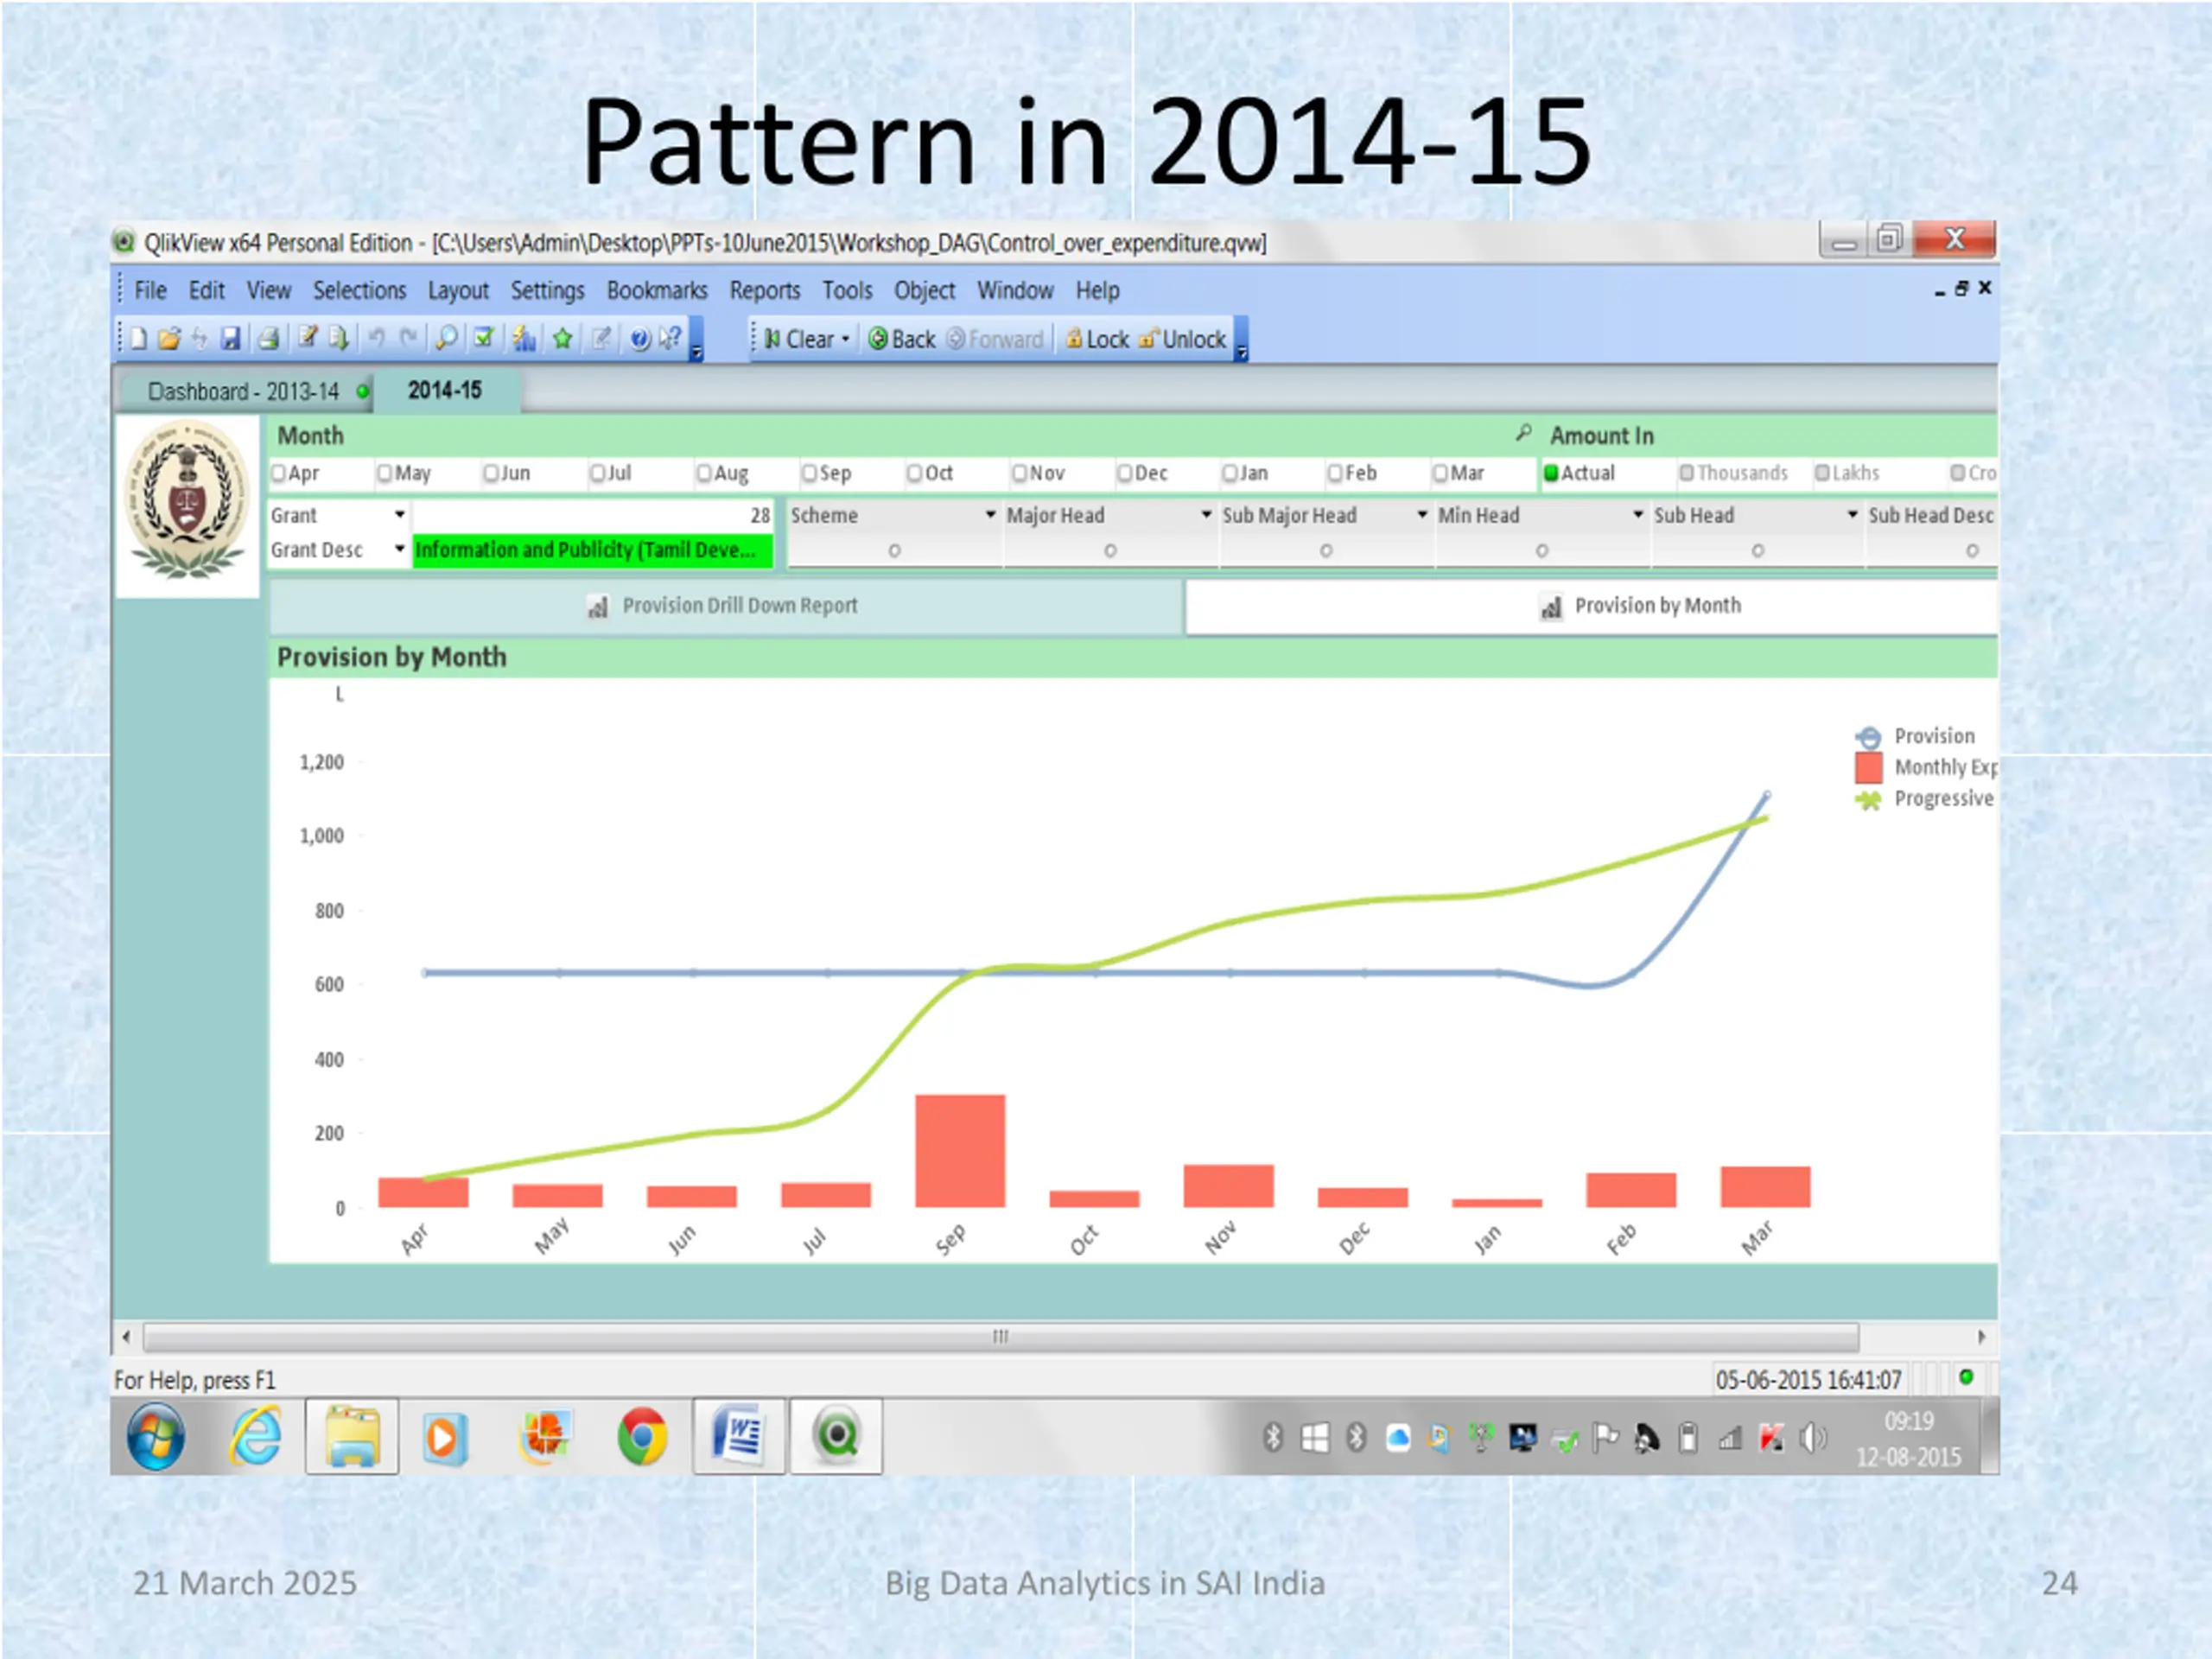Expand the Sub Head dropdown
This screenshot has height=1659, width=2212.
click(1853, 514)
